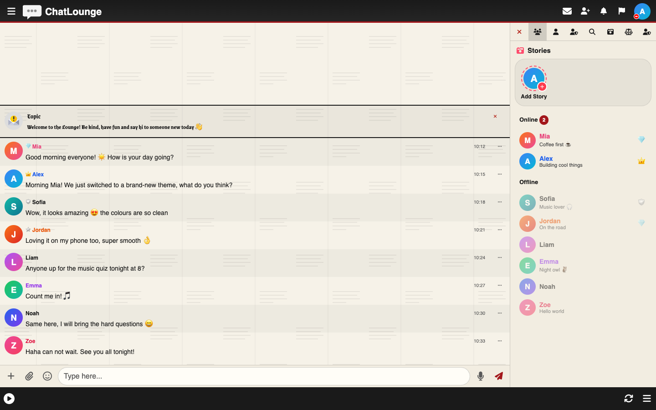Open own profile avatar in header

click(x=642, y=11)
